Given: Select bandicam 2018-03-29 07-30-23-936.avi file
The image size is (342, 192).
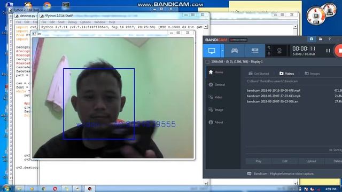Looking at the screenshot, I should pyautogui.click(x=273, y=101).
